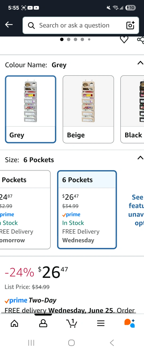This screenshot has height=352, width=144.
Task: Collapse the Size section chevron
Action: click(140, 158)
